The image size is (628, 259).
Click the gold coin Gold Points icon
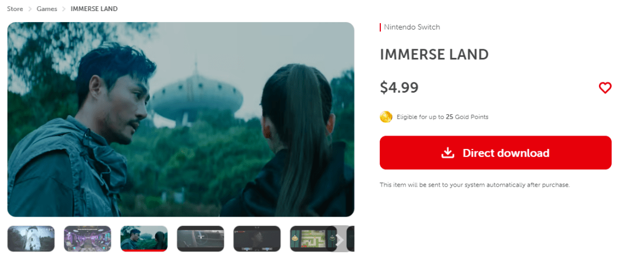point(386,117)
